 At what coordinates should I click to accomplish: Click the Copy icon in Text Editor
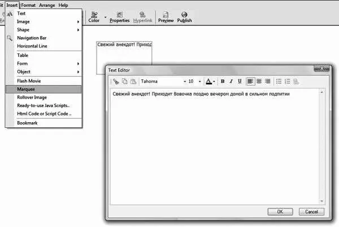(124, 82)
